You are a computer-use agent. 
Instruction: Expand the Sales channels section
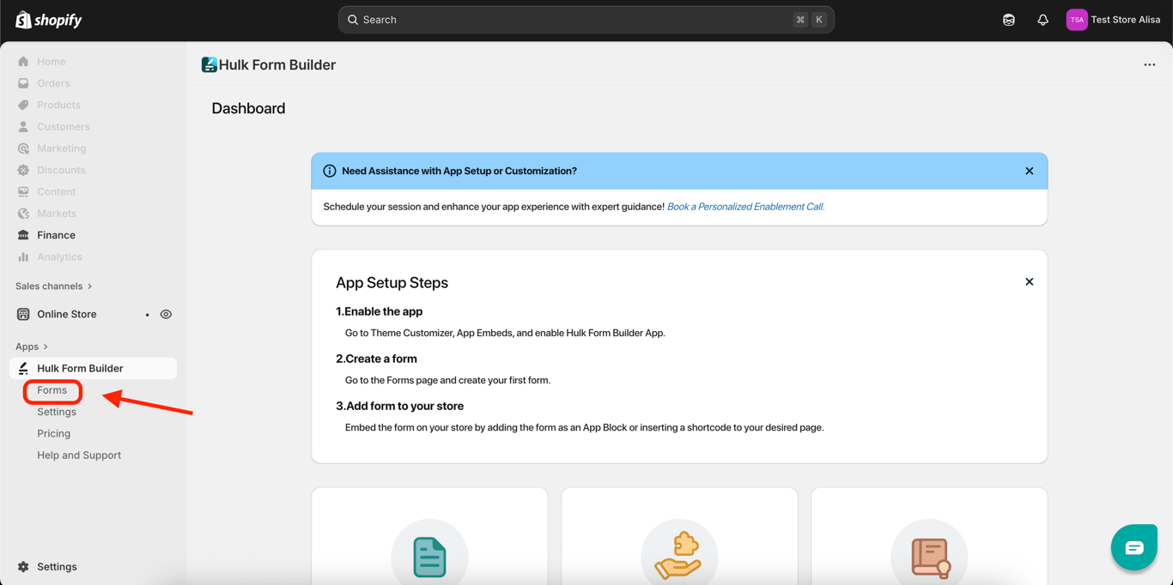click(53, 286)
